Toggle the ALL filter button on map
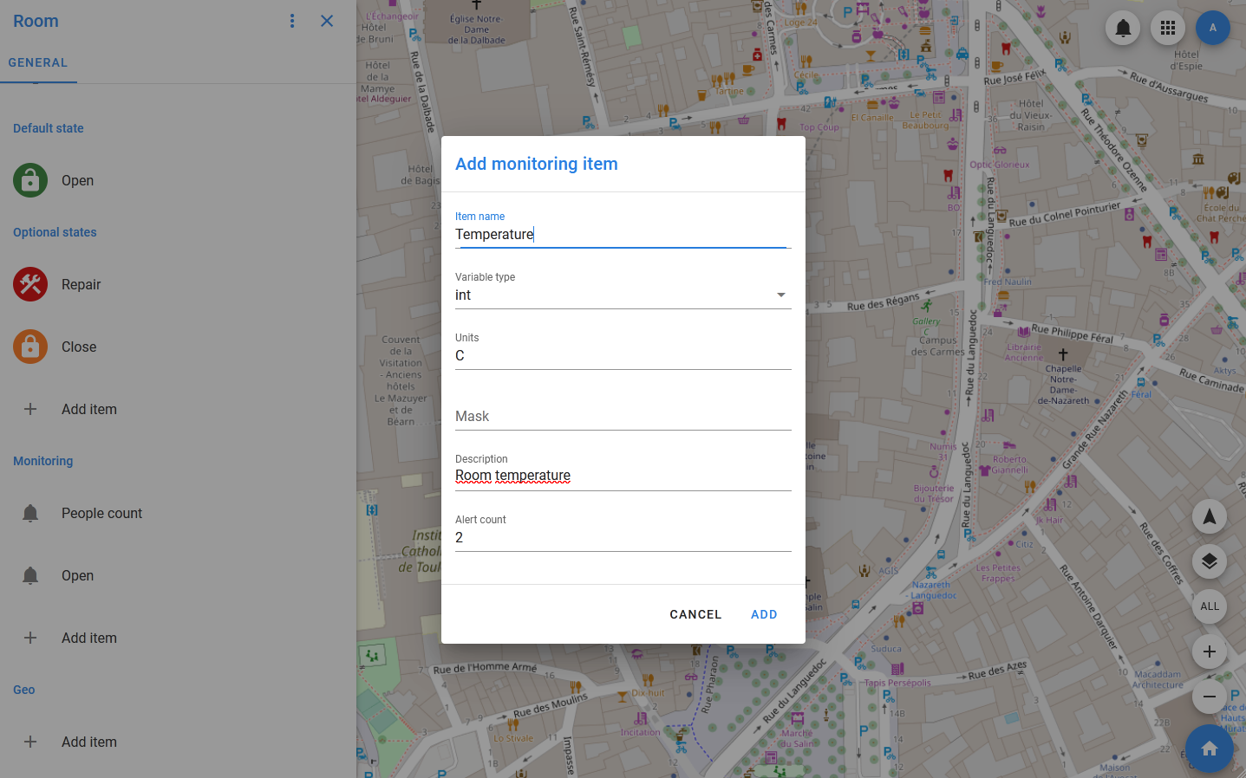This screenshot has height=778, width=1246. [1209, 606]
